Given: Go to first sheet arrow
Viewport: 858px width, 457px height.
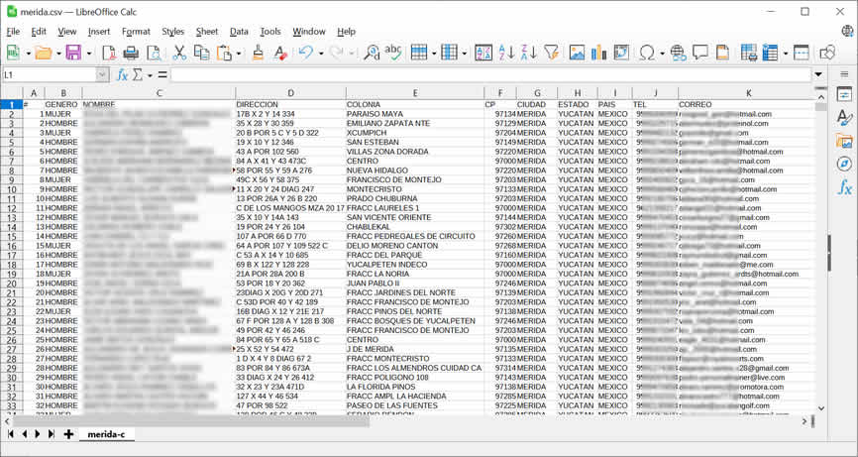Looking at the screenshot, I should (x=10, y=434).
